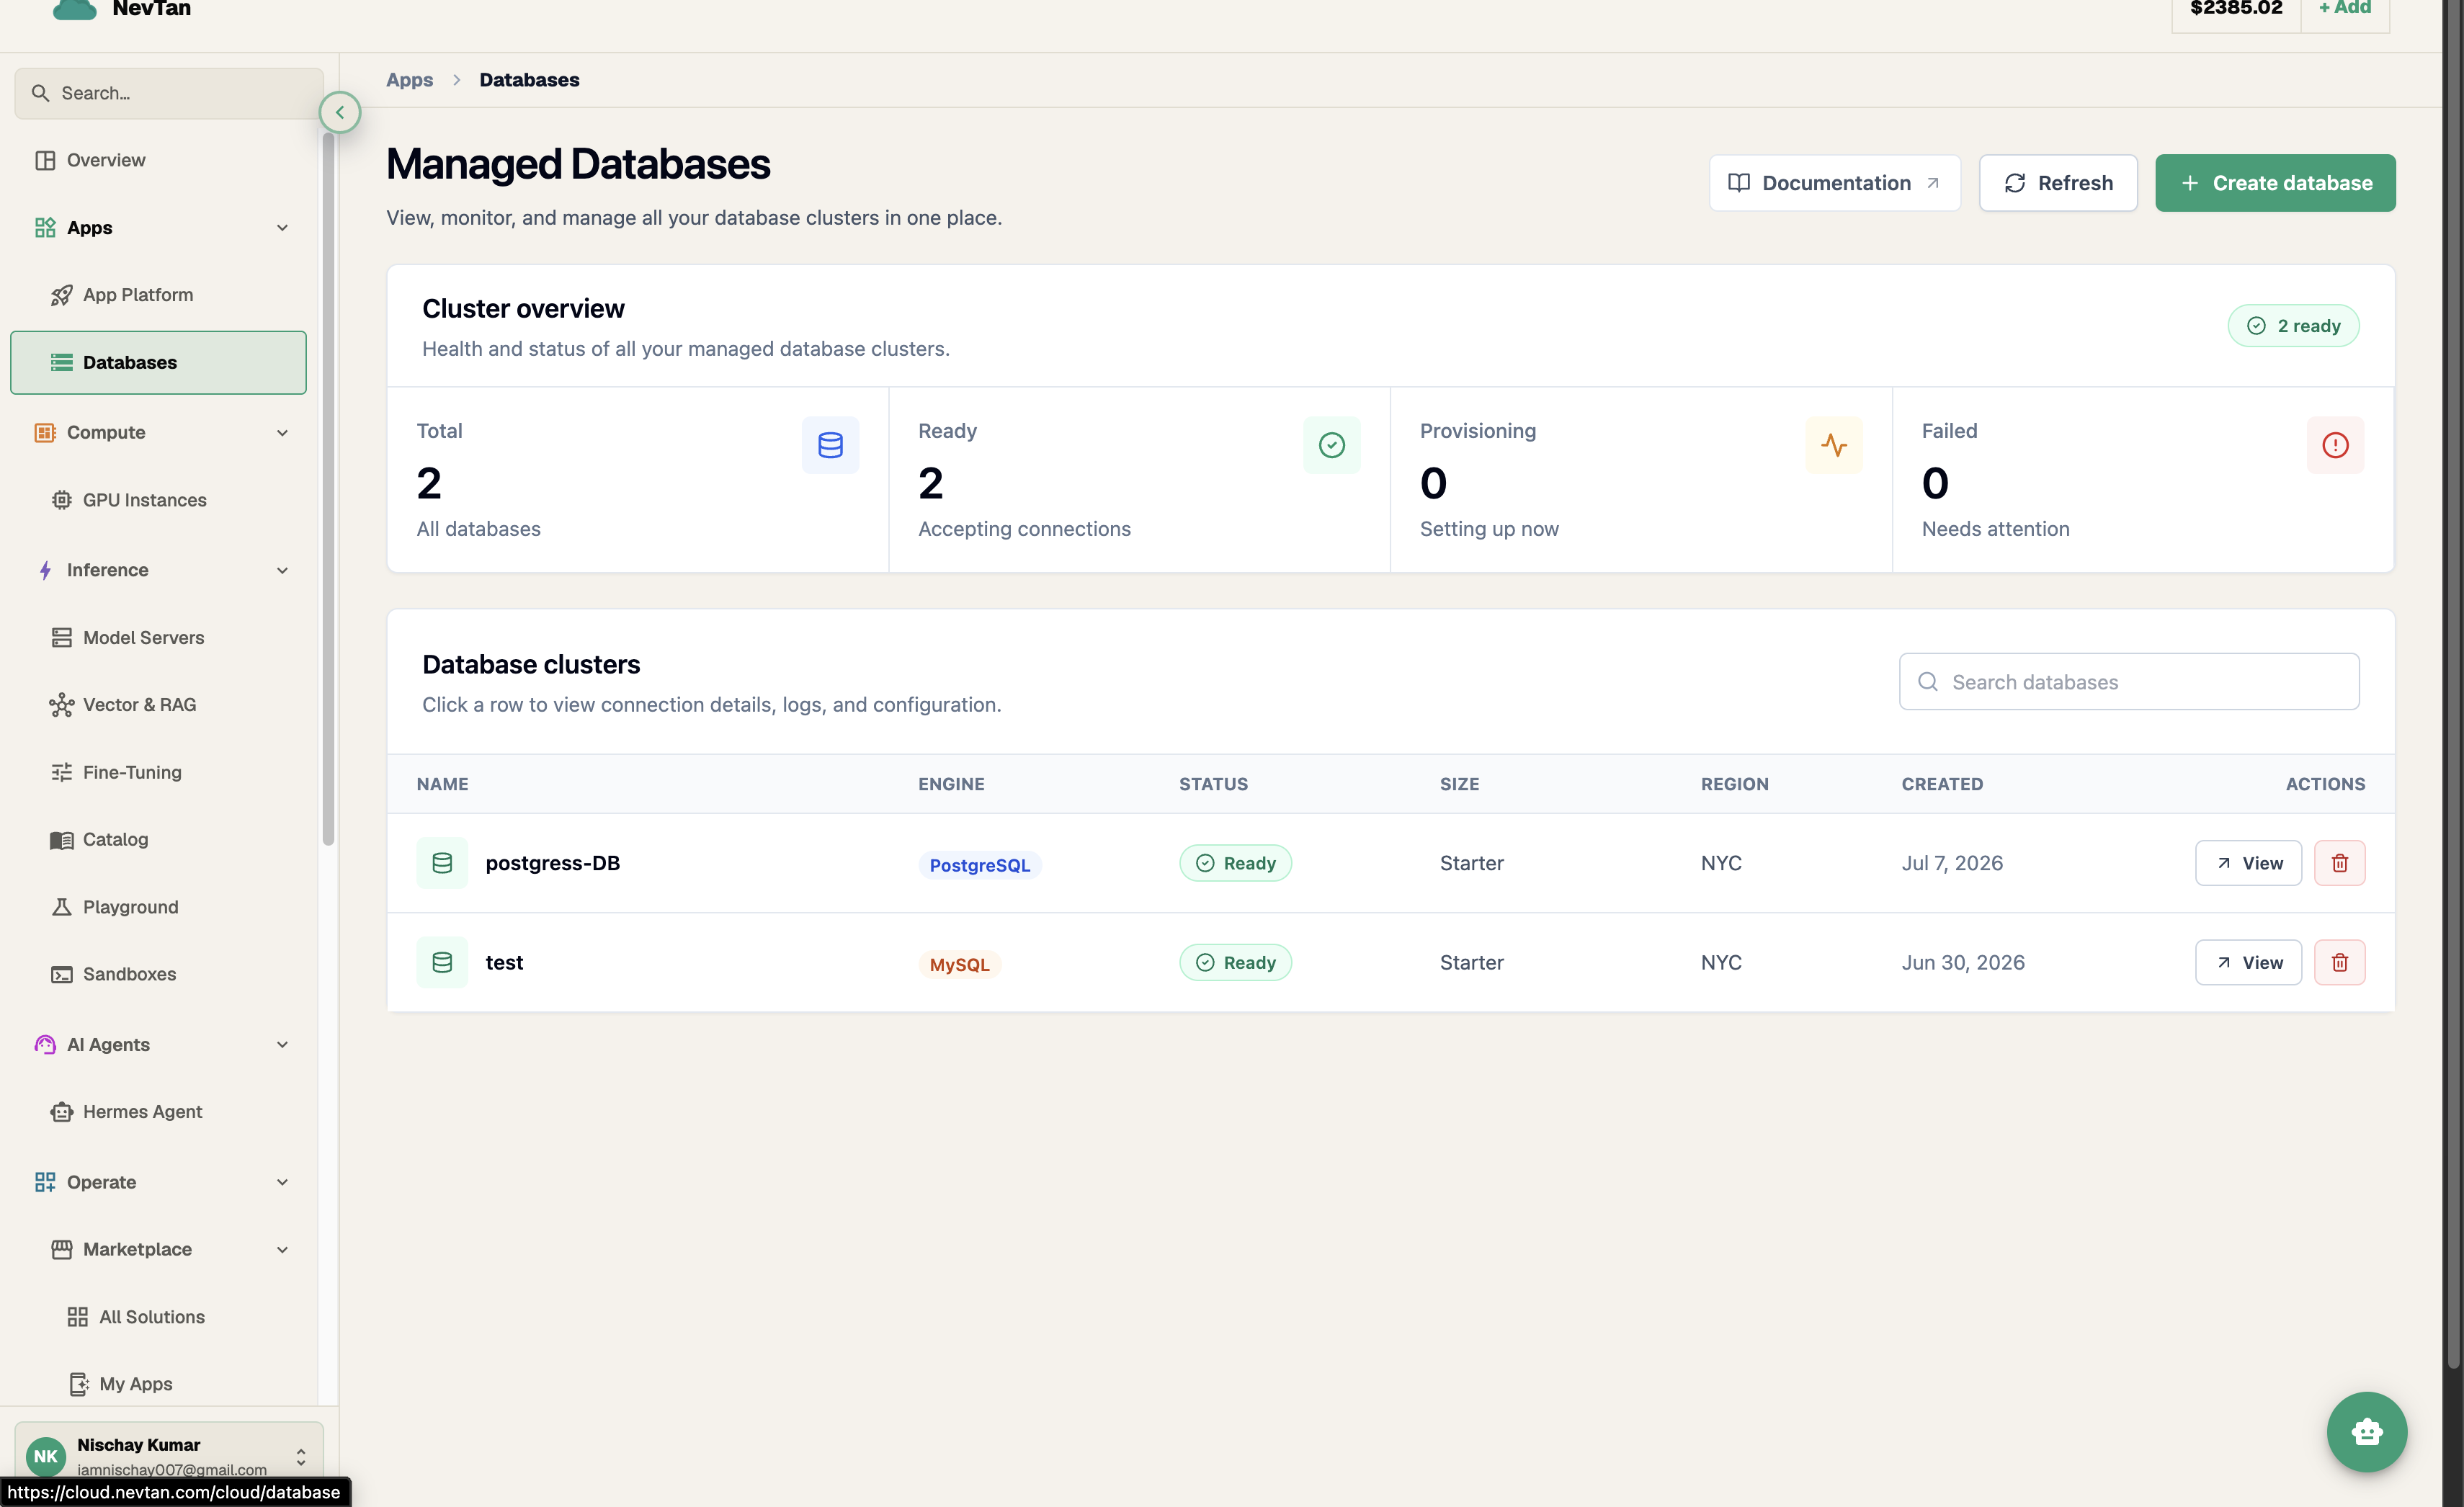Collapse the sidebar with the arrow button

point(340,112)
